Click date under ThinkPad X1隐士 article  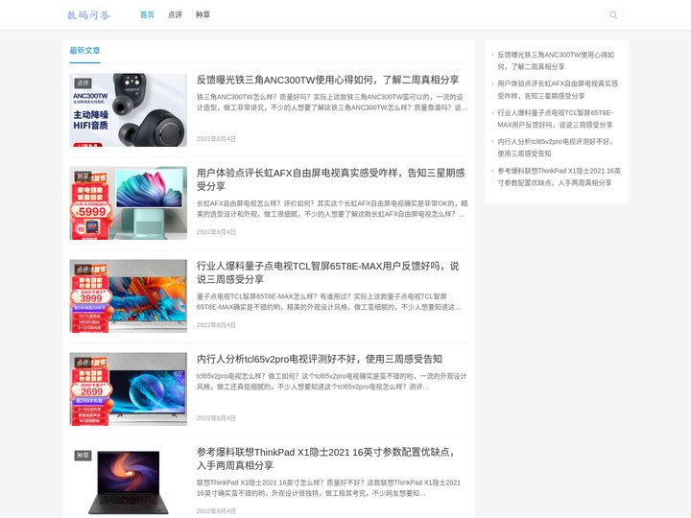(x=216, y=511)
